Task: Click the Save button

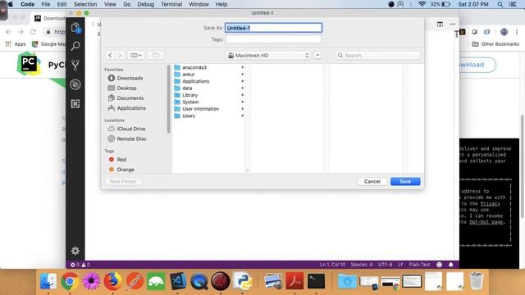Action: click(405, 181)
